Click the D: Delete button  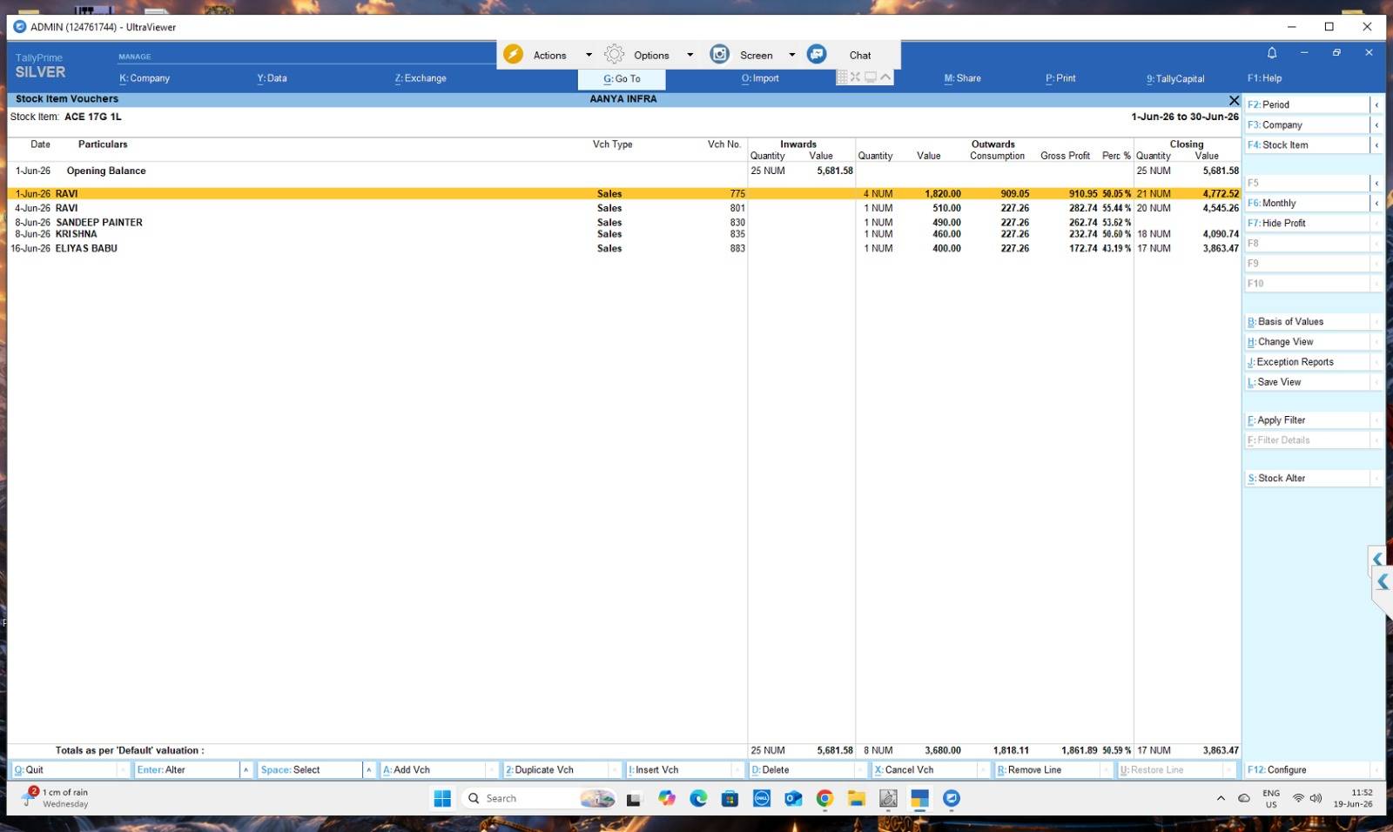point(801,770)
